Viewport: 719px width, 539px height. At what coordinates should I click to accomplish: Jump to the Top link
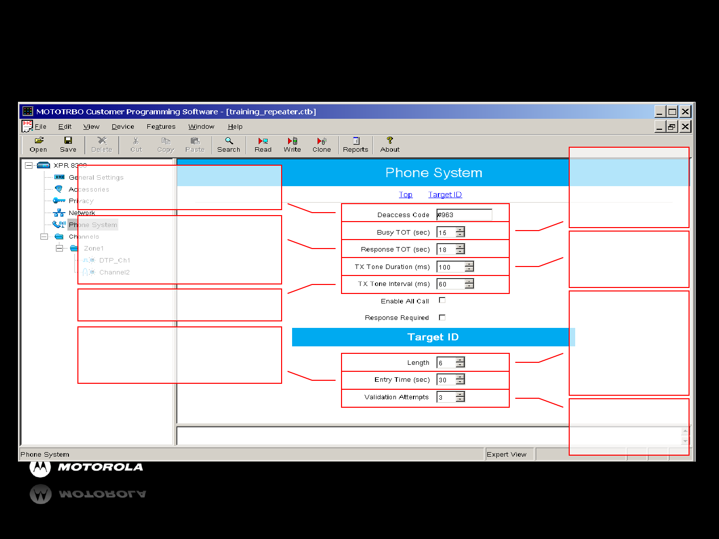405,195
